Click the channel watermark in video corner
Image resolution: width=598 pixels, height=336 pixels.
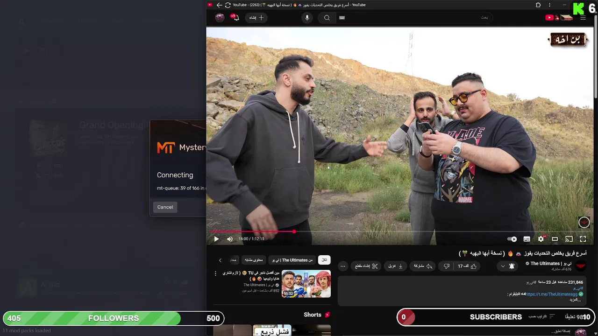(584, 223)
